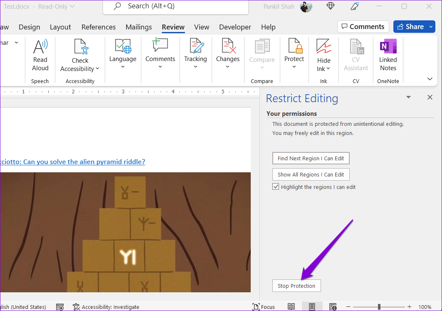The height and width of the screenshot is (311, 442).
Task: Open Restrict Editing pane options arrow
Action: point(408,97)
